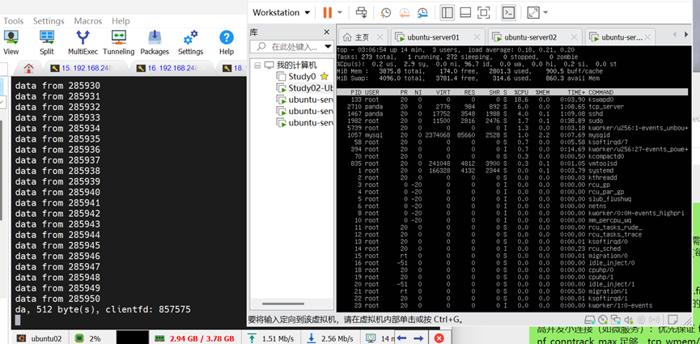
Task: Open MobaXterm Settings gear icon
Action: [x=190, y=42]
